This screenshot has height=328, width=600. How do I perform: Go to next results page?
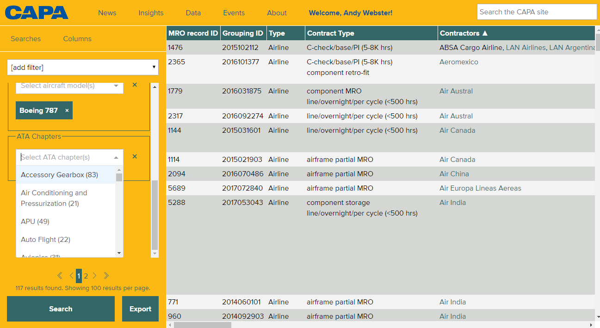pyautogui.click(x=94, y=276)
